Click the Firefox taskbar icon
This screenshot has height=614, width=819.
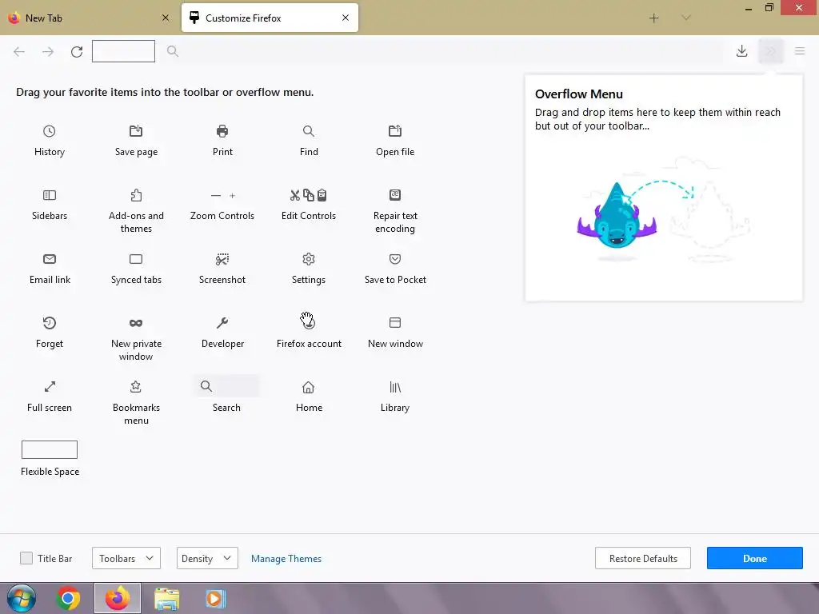[x=118, y=598]
